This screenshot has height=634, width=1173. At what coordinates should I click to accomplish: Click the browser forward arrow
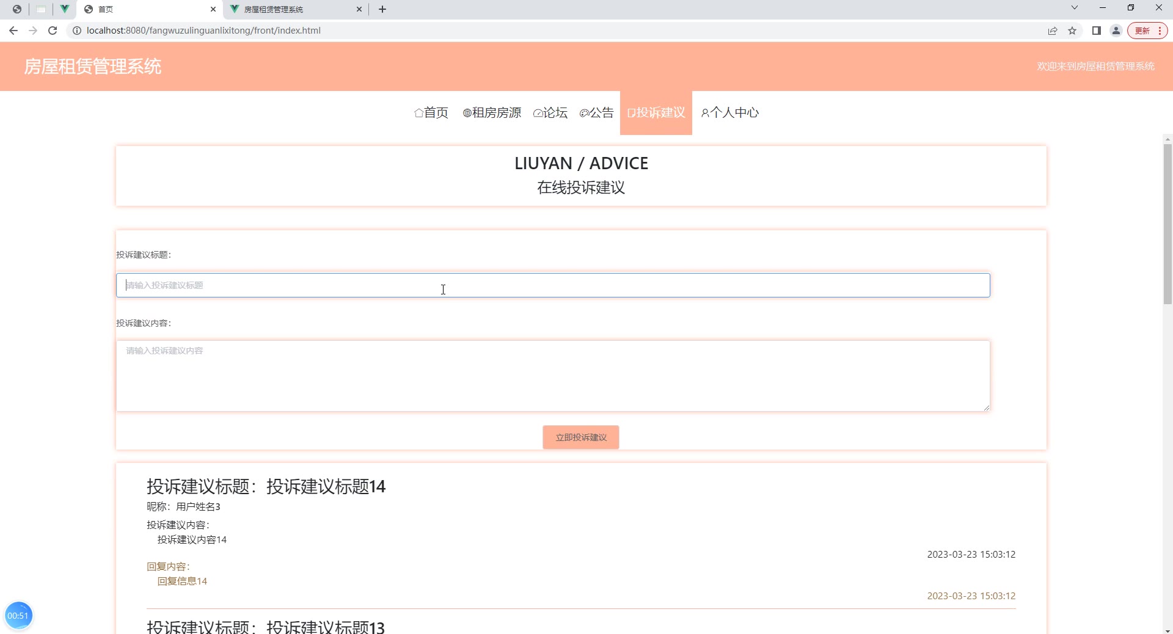coord(33,31)
